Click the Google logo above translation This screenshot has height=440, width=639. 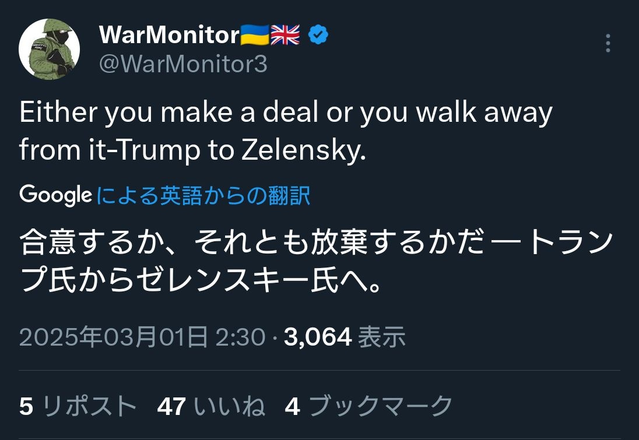pyautogui.click(x=55, y=195)
